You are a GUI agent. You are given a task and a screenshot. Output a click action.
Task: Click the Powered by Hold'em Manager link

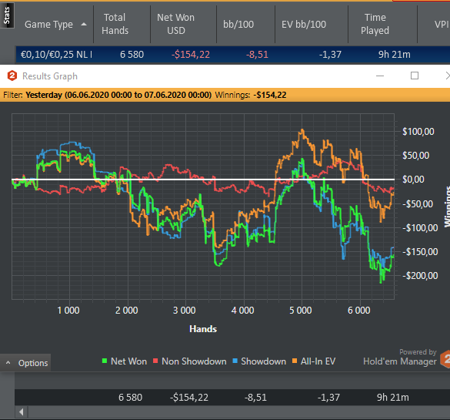coord(400,358)
